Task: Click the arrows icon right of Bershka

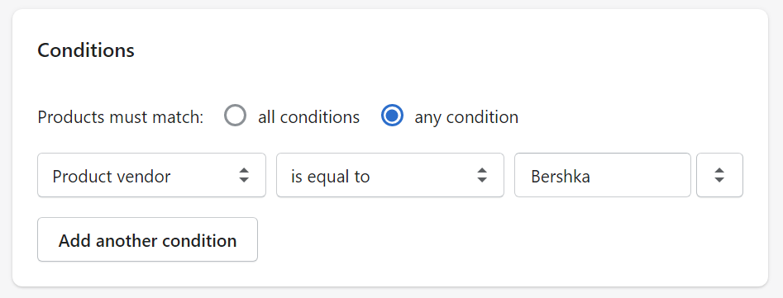Action: [719, 175]
